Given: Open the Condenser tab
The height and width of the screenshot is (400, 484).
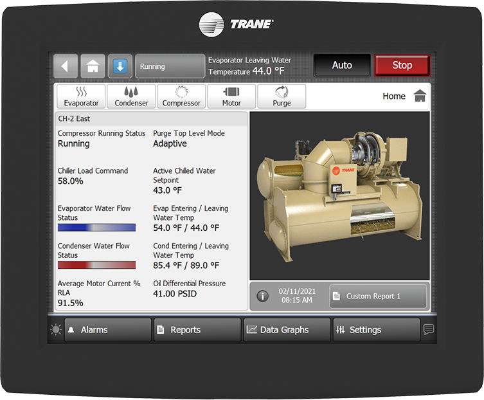Looking at the screenshot, I should (x=131, y=96).
